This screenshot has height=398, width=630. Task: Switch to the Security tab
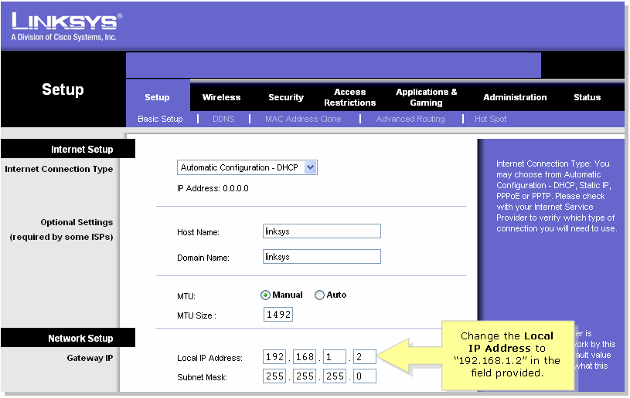pyautogui.click(x=286, y=97)
